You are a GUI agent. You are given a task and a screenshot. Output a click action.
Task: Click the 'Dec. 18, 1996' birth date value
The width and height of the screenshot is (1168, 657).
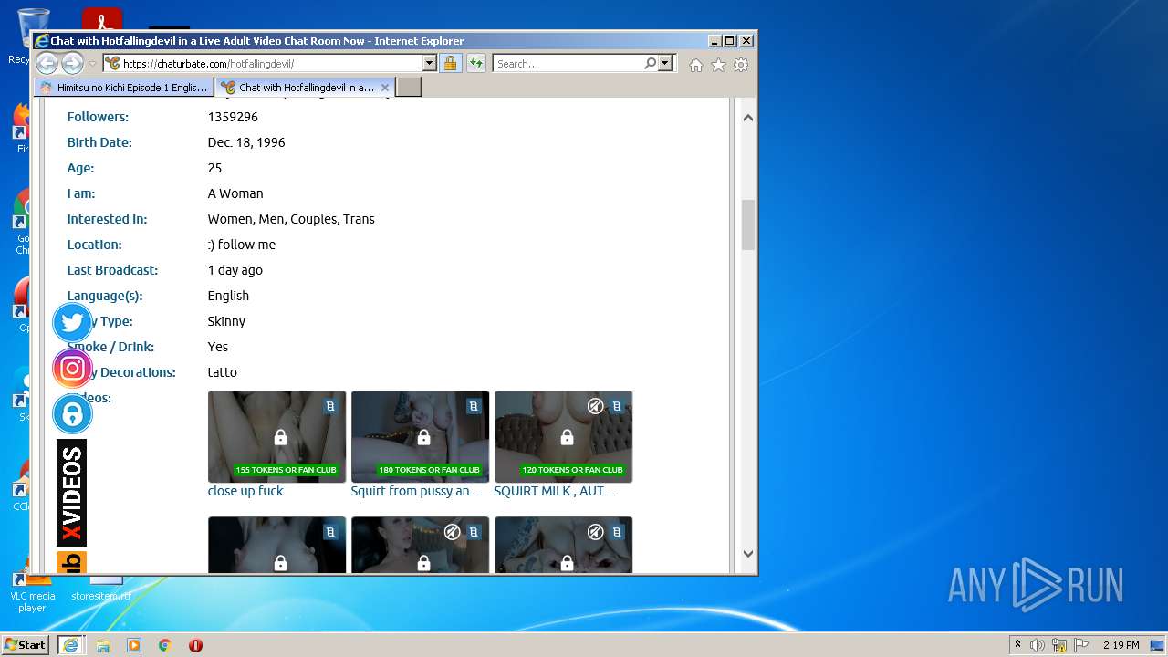246,142
